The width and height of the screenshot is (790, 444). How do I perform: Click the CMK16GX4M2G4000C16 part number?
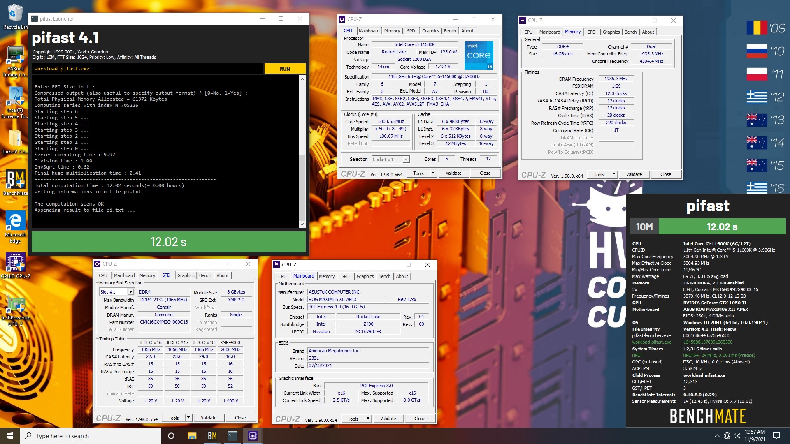pos(164,322)
